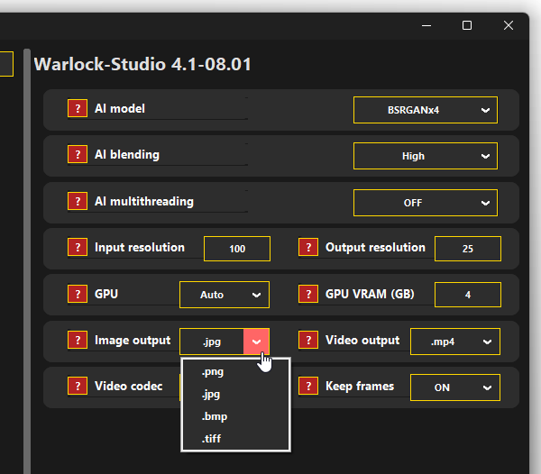Click the GPU question mark icon
This screenshot has width=541, height=474.
78,295
